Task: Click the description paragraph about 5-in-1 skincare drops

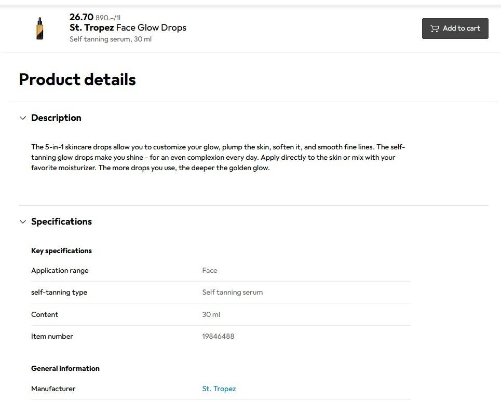Action: pyautogui.click(x=218, y=157)
